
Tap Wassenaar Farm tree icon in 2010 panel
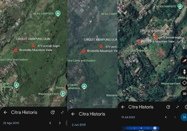(x=63, y=93)
